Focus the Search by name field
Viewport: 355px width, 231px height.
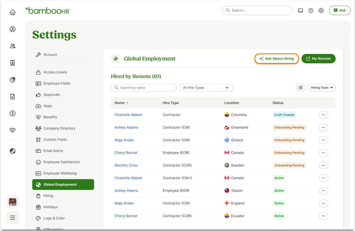point(143,88)
